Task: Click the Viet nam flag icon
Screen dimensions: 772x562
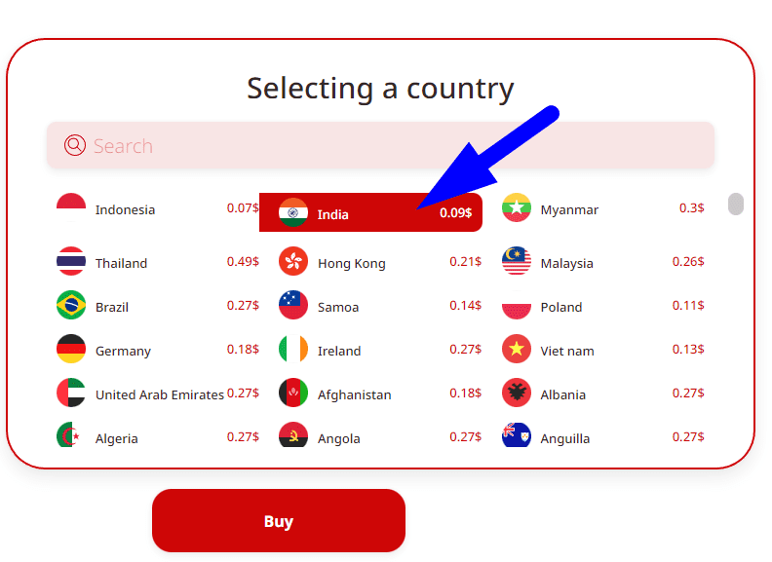Action: [517, 350]
